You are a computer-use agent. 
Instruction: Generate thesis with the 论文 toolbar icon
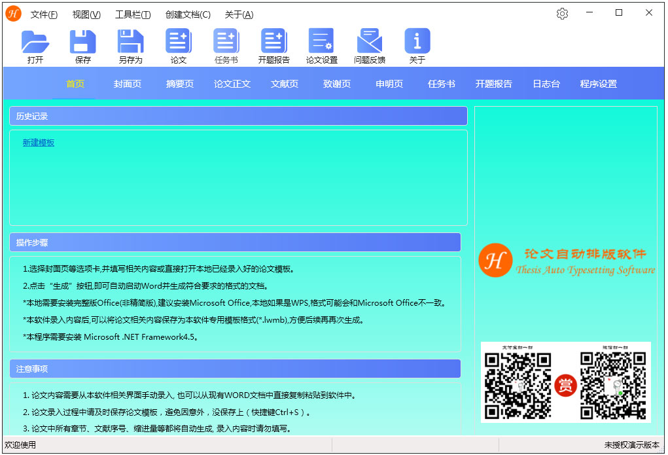click(179, 42)
